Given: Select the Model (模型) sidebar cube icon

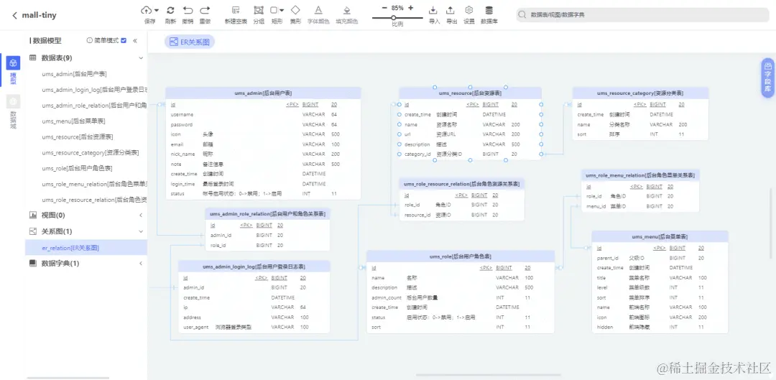Looking at the screenshot, I should (x=14, y=62).
